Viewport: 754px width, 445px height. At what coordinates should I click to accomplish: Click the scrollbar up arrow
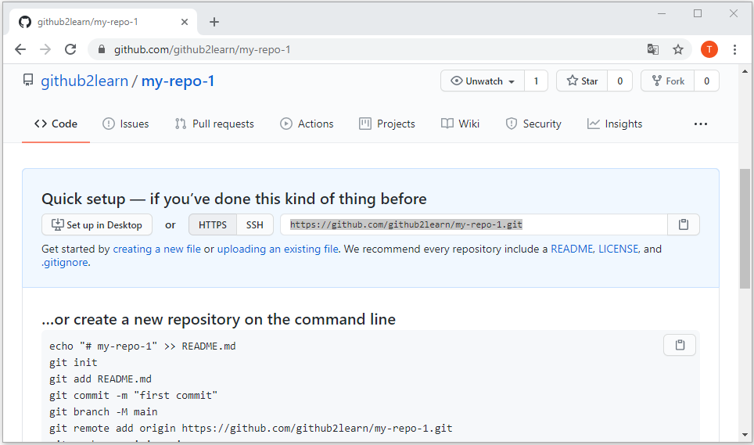[x=745, y=72]
